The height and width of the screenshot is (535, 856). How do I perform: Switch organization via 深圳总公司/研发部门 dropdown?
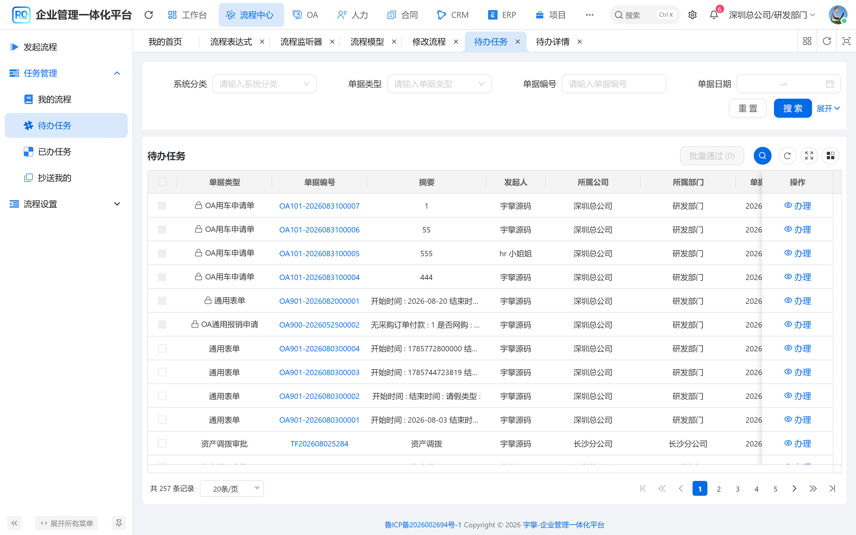[772, 15]
